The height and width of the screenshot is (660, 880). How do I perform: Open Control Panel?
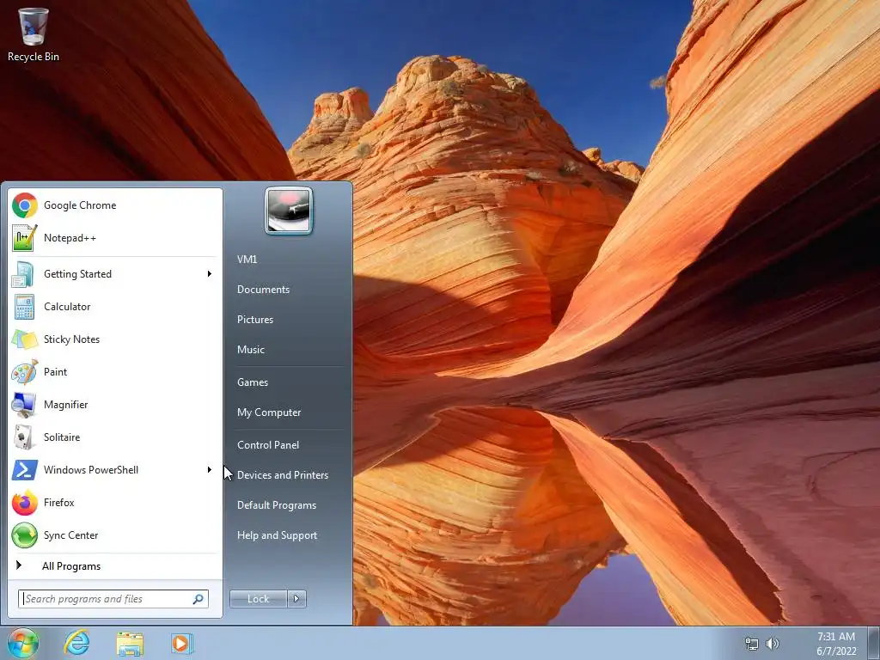pos(268,445)
